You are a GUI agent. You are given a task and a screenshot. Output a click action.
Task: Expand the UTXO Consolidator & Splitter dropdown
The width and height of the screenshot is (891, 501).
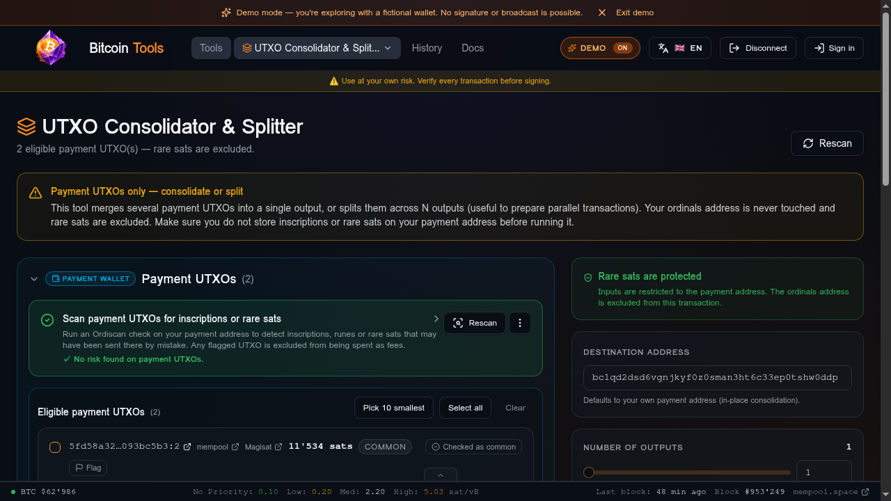(x=317, y=48)
